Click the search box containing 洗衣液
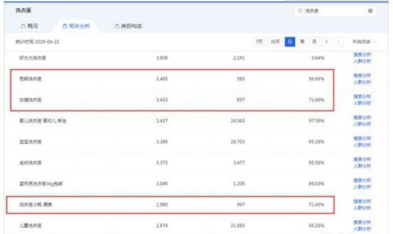Image resolution: width=393 pixels, height=234 pixels. point(335,11)
